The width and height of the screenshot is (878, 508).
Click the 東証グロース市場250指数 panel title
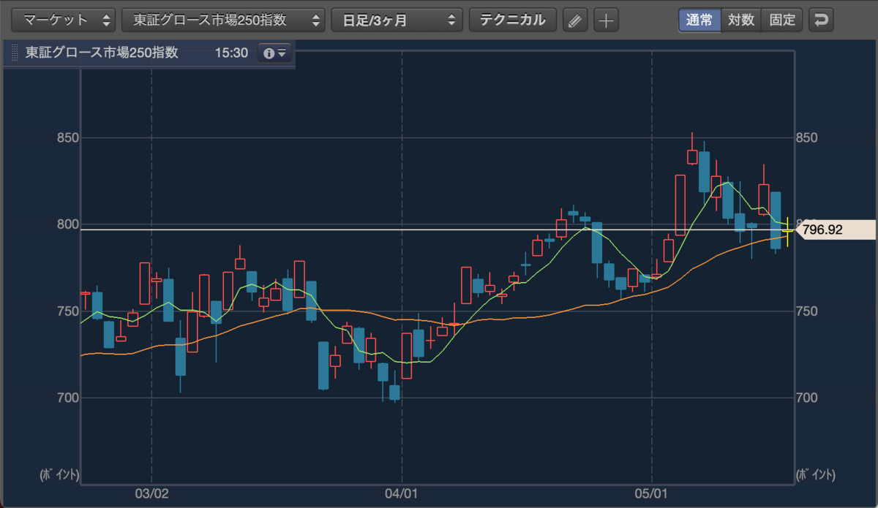pyautogui.click(x=102, y=53)
